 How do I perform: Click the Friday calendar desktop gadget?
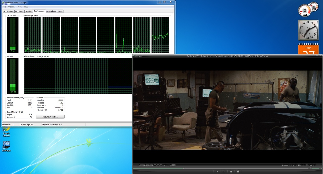[x=308, y=49]
